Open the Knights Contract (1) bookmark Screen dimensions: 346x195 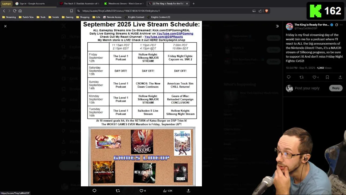click(x=159, y=17)
